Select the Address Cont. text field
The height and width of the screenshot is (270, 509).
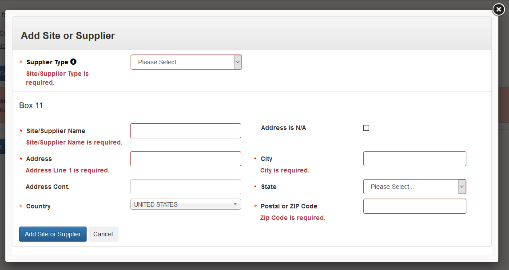(186, 187)
